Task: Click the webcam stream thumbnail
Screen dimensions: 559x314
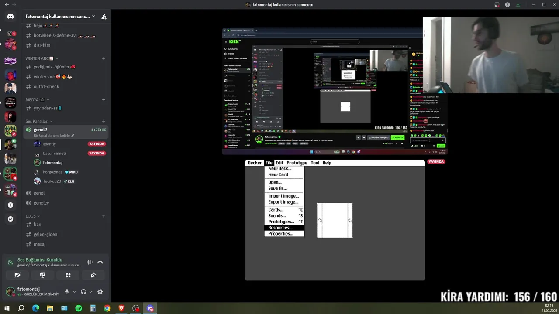Action: [x=491, y=55]
